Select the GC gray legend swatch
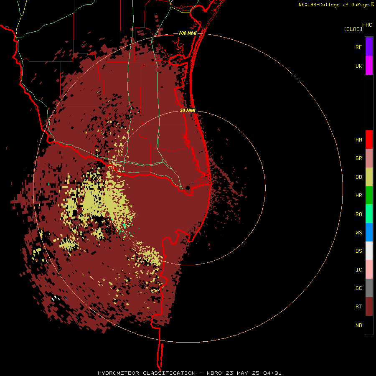Viewport: 376px width, 376px height. click(x=369, y=288)
